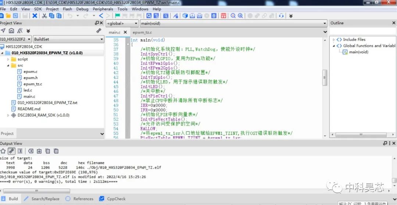Switch to the References output tab
This screenshot has width=397, height=205.
(79, 199)
